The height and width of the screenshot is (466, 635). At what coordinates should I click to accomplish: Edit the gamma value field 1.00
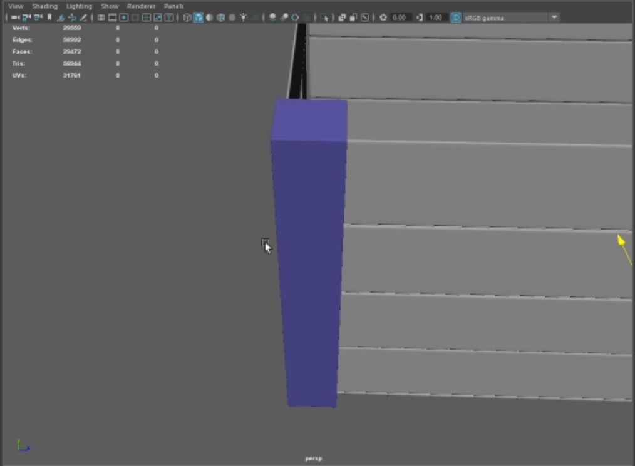pyautogui.click(x=436, y=18)
